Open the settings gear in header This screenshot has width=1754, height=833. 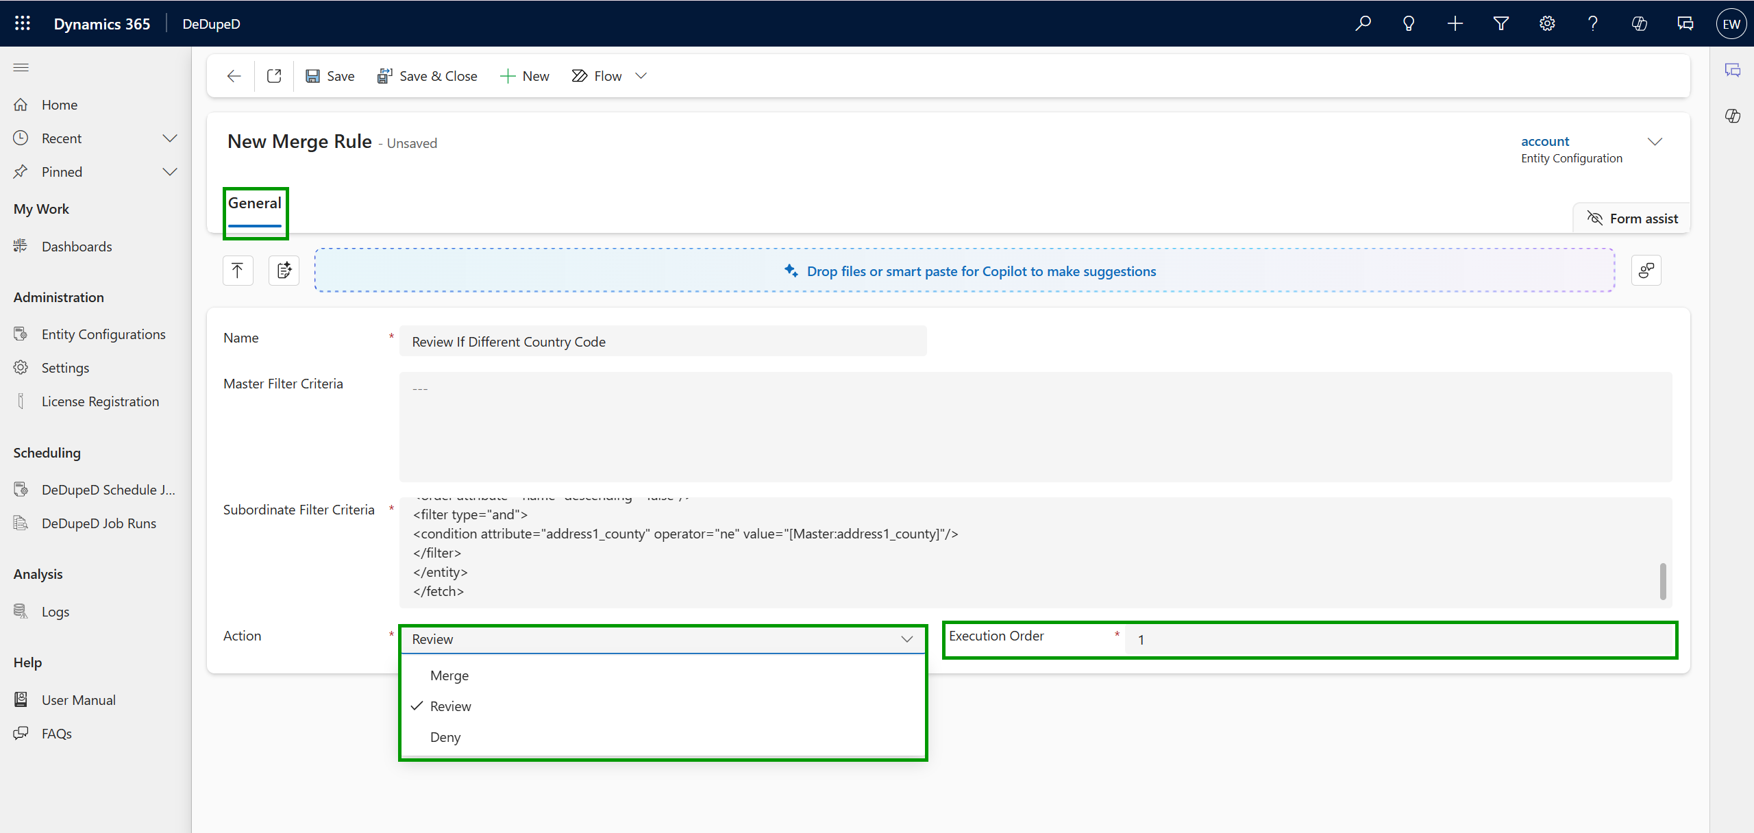(1546, 23)
